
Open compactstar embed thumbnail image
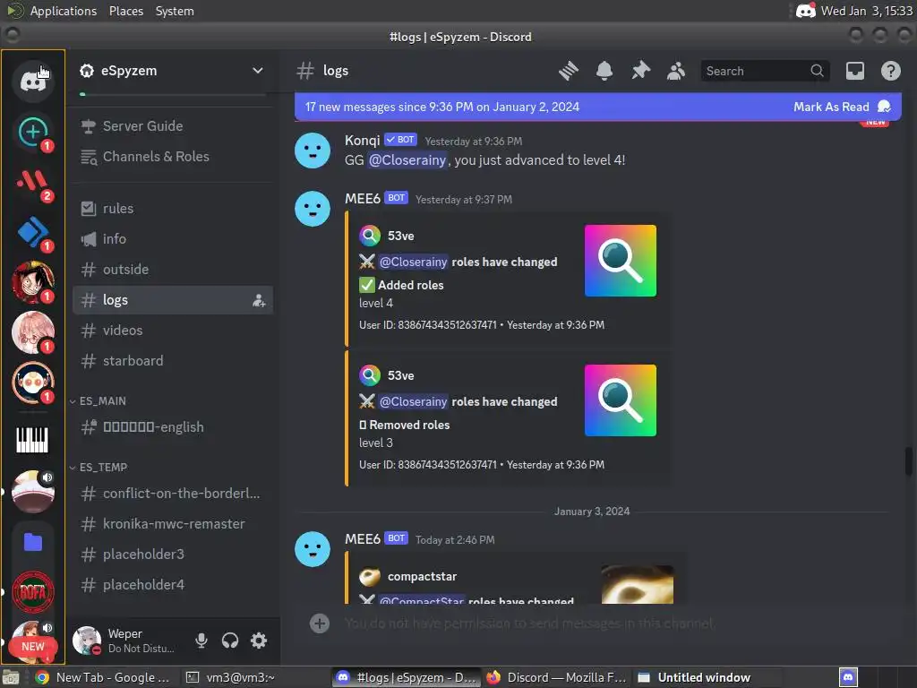tap(638, 584)
